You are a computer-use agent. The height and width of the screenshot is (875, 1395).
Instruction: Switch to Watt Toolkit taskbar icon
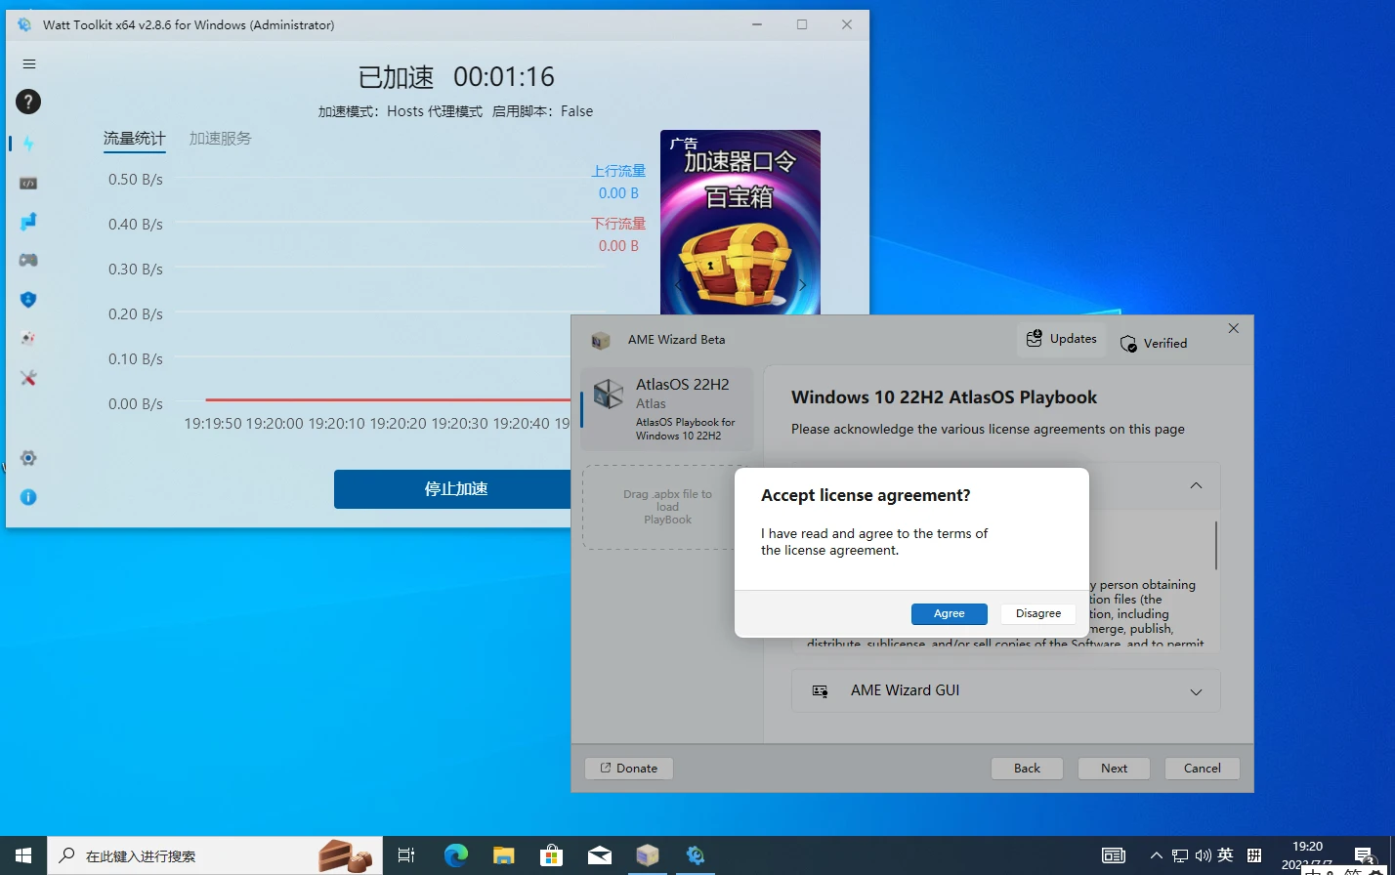pyautogui.click(x=695, y=855)
